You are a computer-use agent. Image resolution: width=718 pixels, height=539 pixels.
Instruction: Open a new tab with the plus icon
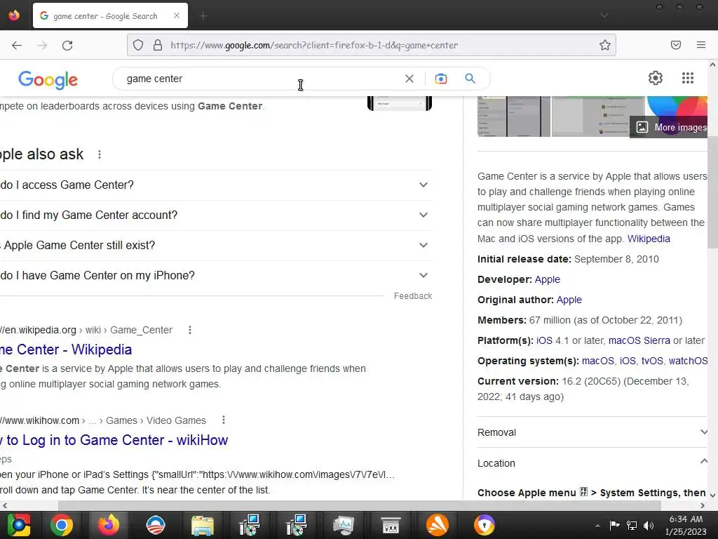click(203, 16)
